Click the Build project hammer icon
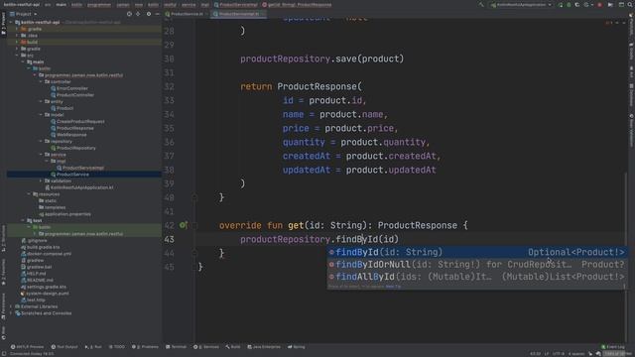Viewport: 635px width, 357px height. tap(481, 5)
